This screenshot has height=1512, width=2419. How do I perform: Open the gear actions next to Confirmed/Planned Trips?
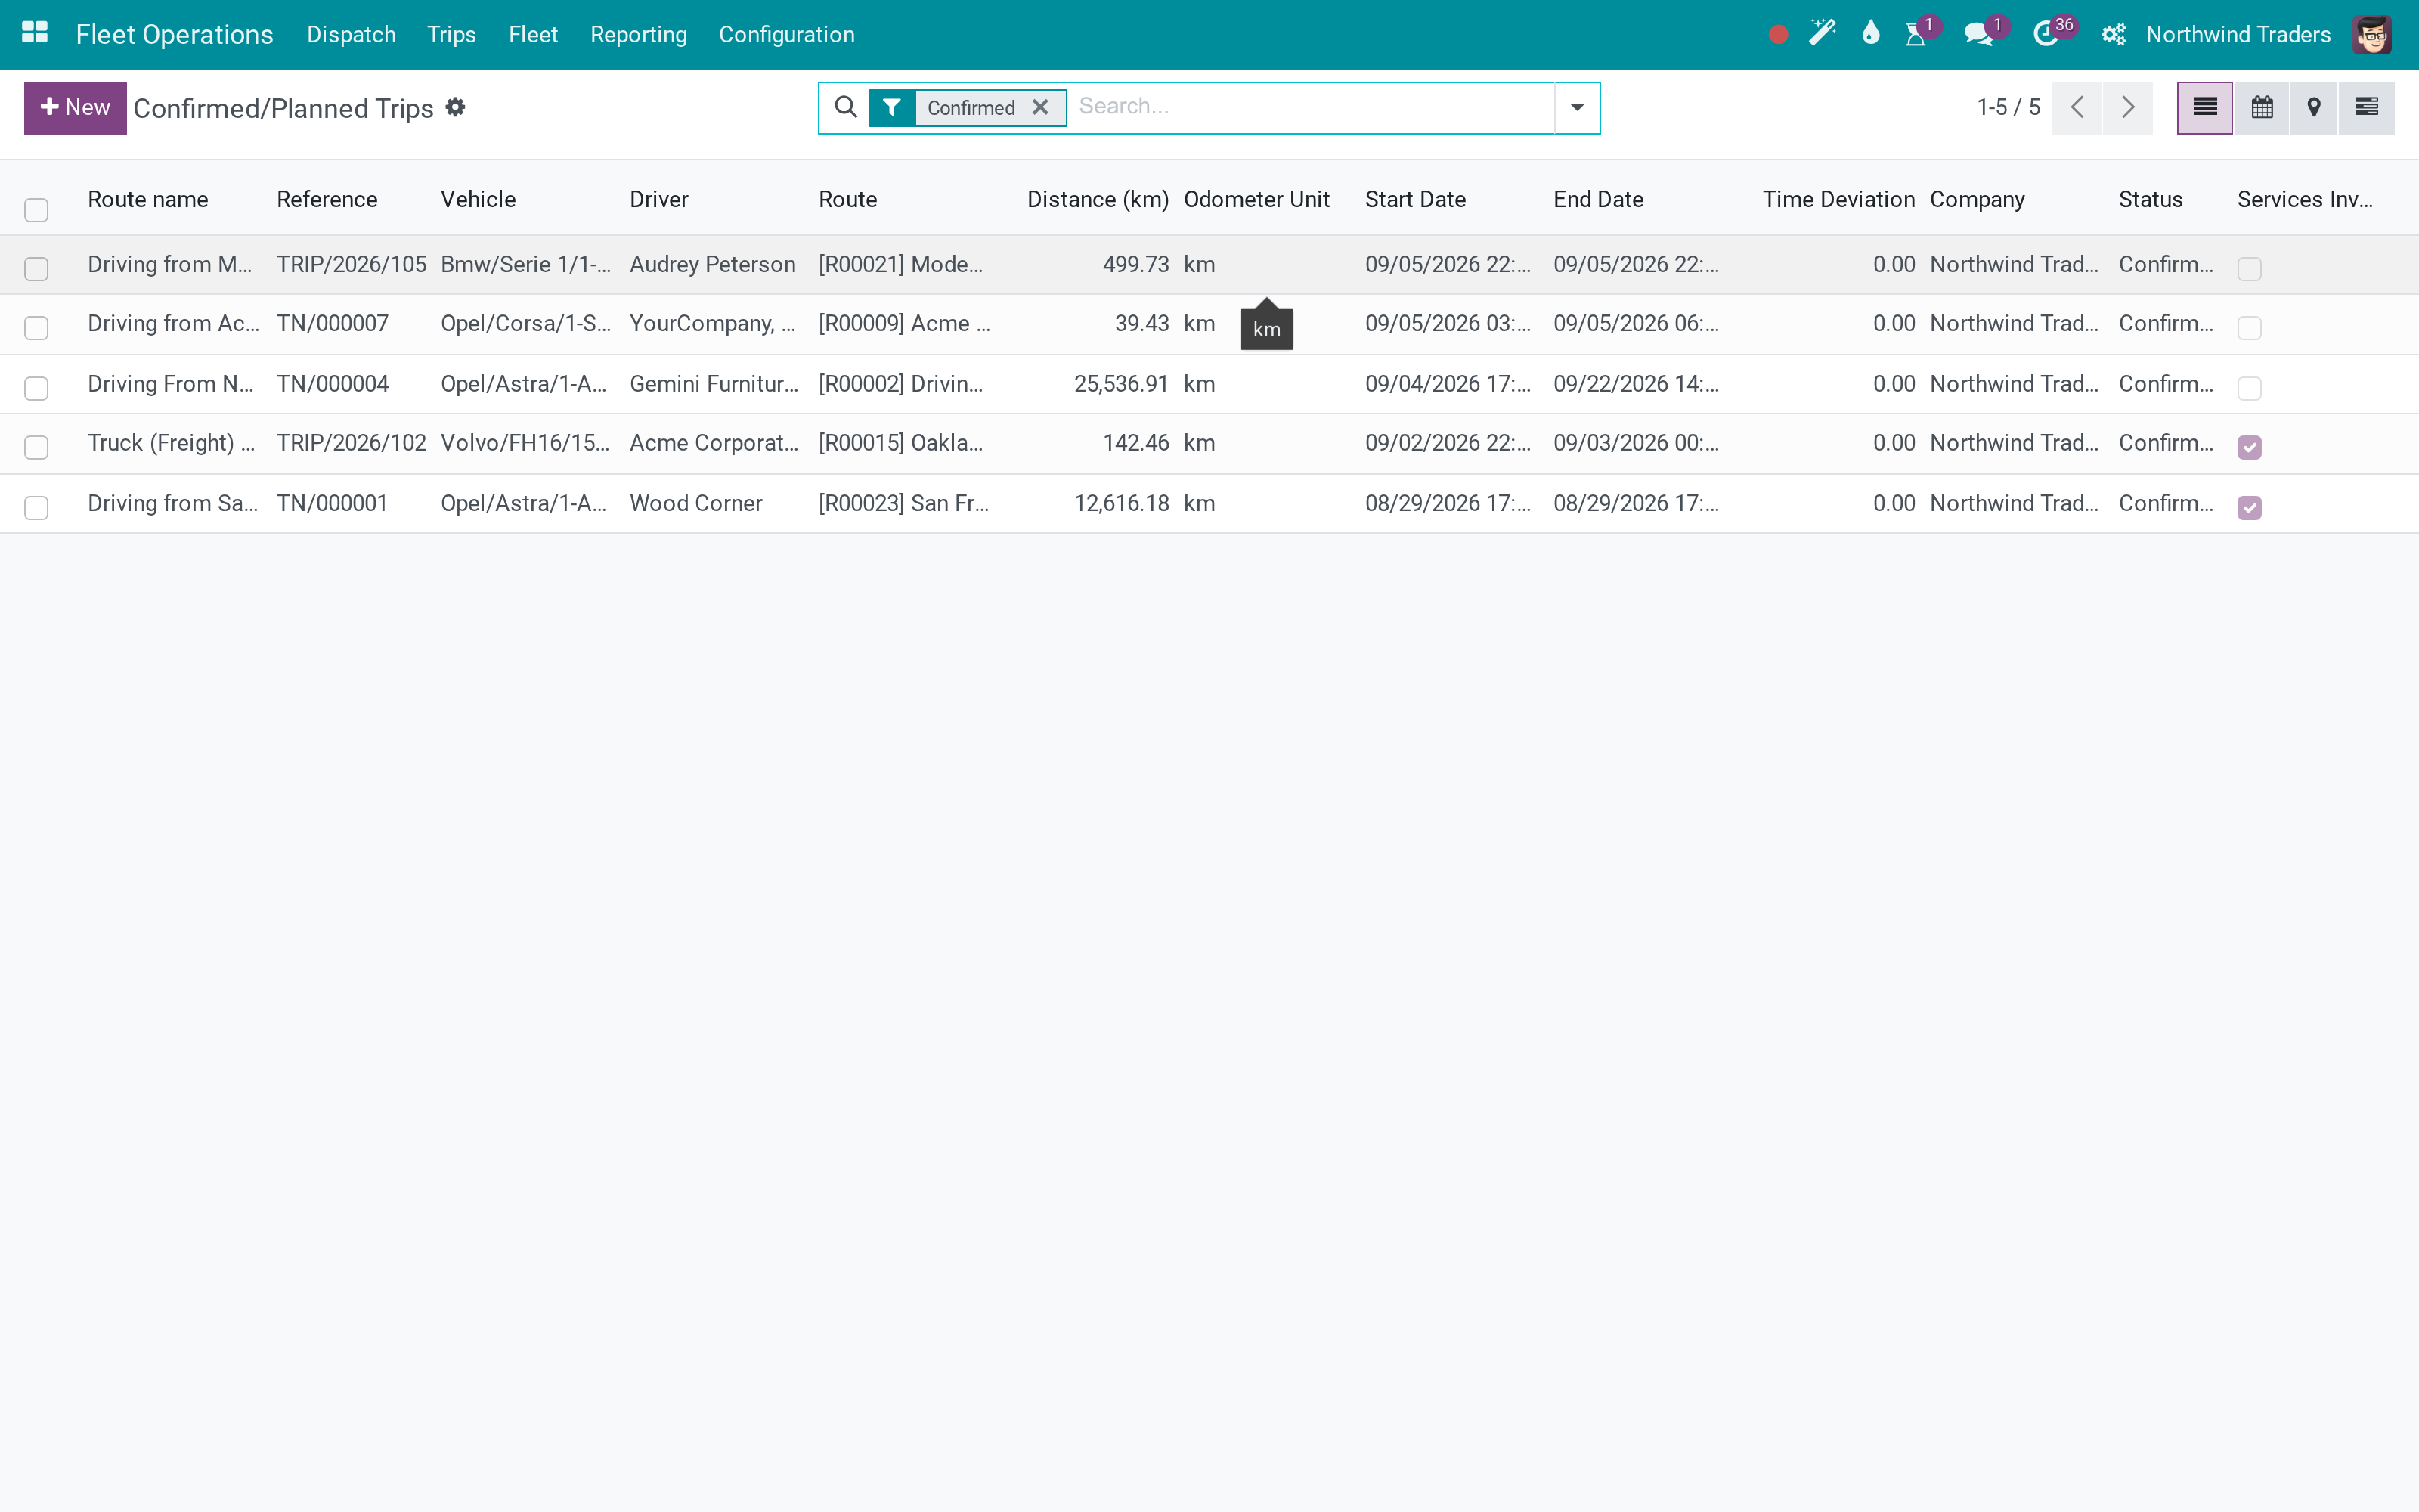456,107
